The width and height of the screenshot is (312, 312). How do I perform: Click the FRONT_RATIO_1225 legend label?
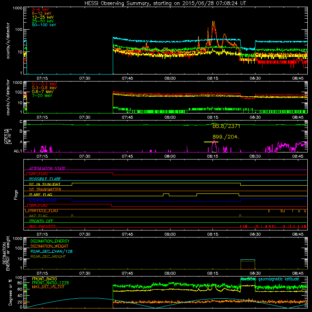(50, 283)
